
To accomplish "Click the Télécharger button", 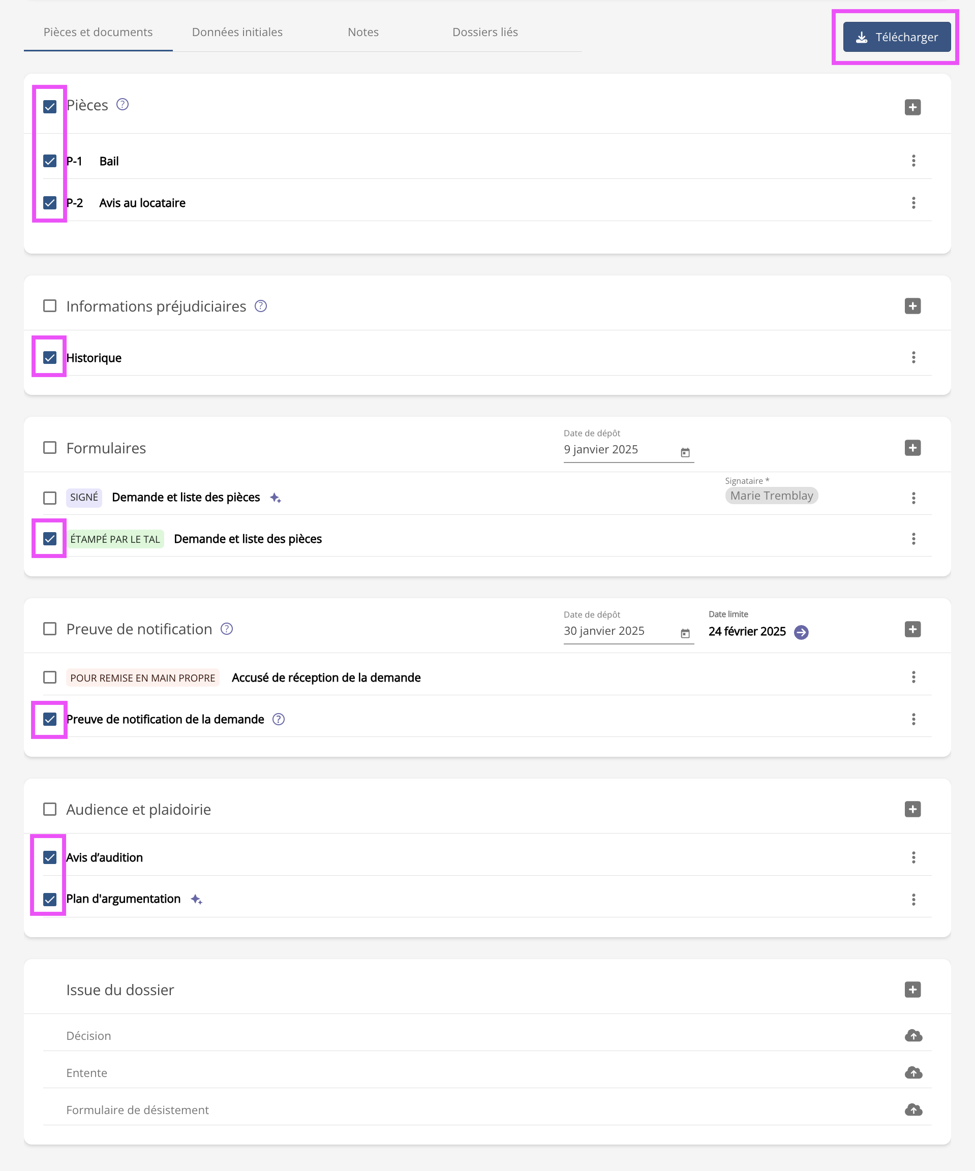I will coord(896,38).
